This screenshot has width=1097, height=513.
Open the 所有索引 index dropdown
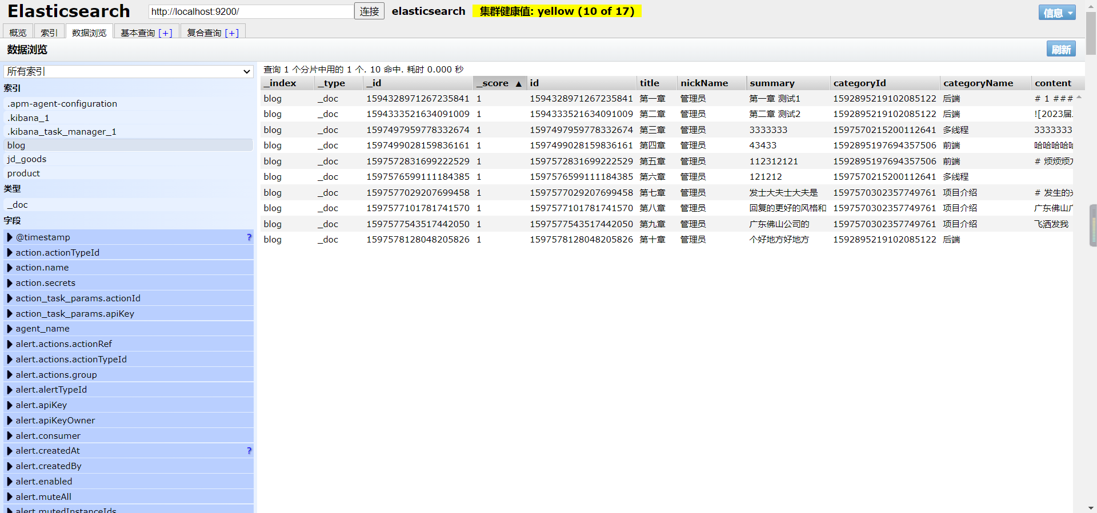[129, 71]
